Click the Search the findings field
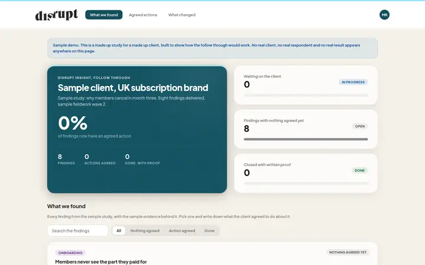This screenshot has height=265, width=425. point(78,231)
